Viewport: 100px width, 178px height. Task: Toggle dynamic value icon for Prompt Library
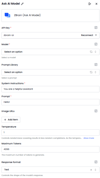coord(96,65)
